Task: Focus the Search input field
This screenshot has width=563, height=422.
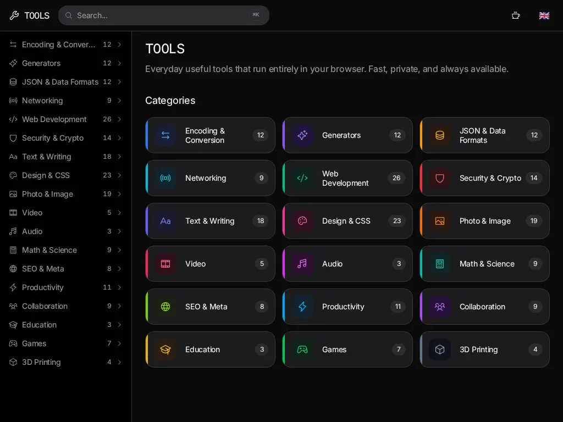Action: tap(164, 15)
